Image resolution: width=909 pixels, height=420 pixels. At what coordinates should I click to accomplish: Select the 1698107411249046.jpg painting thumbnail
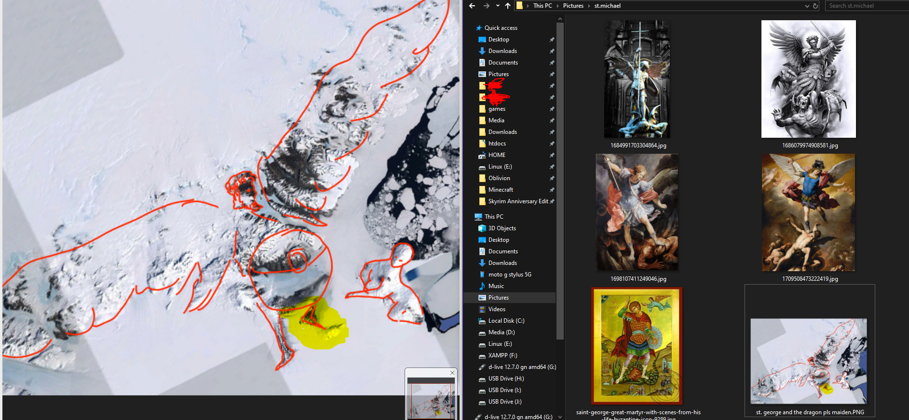click(637, 212)
